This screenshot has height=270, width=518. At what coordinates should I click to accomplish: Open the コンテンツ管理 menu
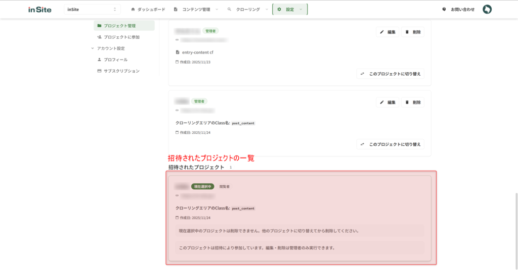196,9
